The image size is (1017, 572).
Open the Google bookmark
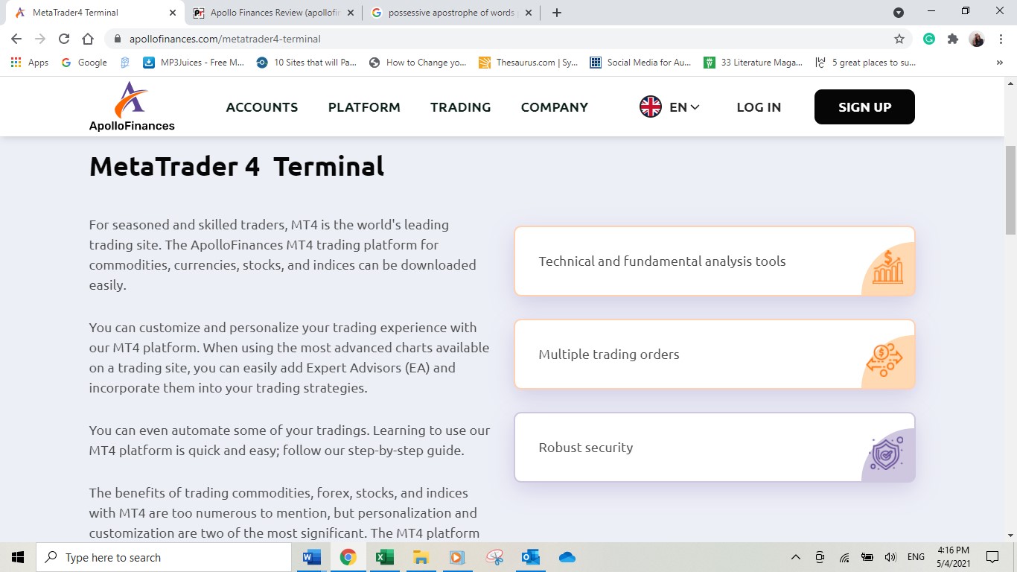tap(84, 63)
